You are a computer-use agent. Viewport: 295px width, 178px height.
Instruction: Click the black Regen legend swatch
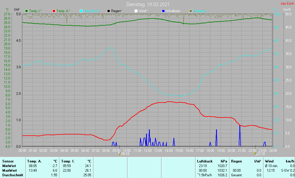click(109, 11)
